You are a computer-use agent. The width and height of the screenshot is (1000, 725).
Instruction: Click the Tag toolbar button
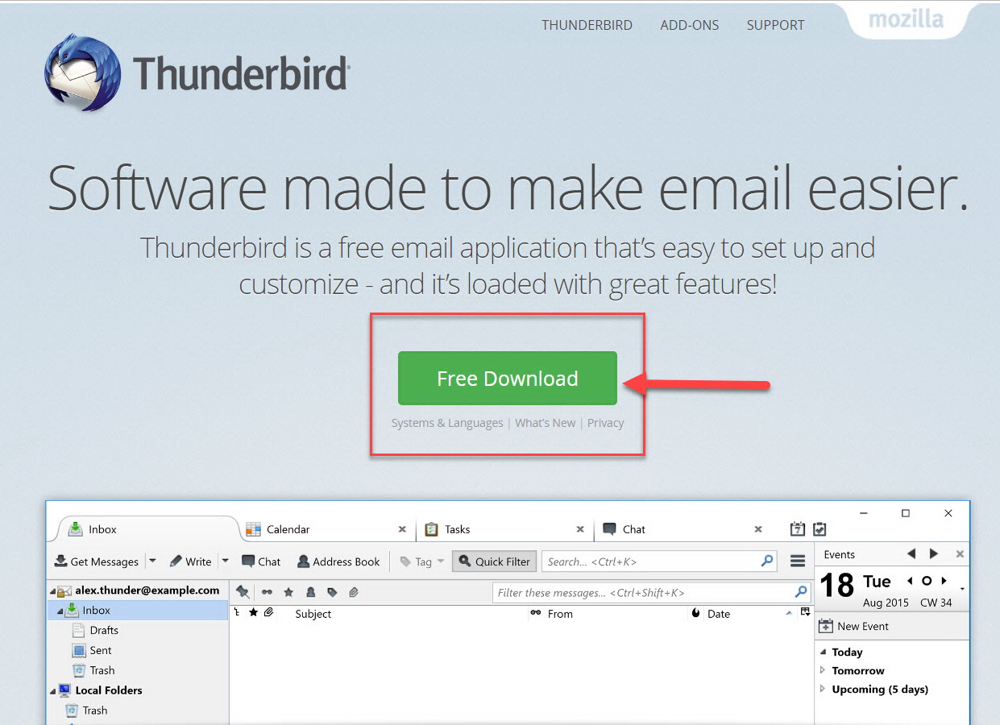click(x=417, y=561)
